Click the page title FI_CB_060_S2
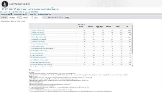This screenshot has width=162, height=92. click(30, 9)
